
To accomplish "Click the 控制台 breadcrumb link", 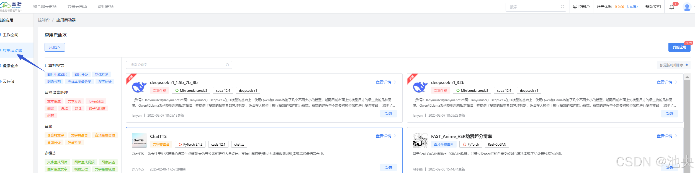I will [x=44, y=20].
